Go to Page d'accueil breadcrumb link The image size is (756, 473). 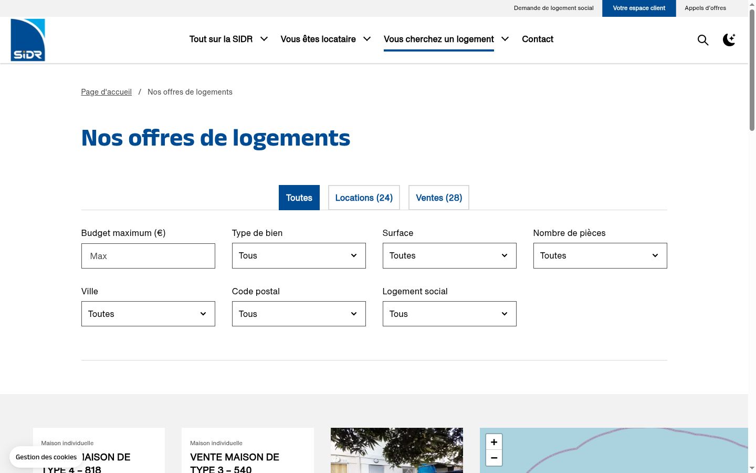point(107,92)
